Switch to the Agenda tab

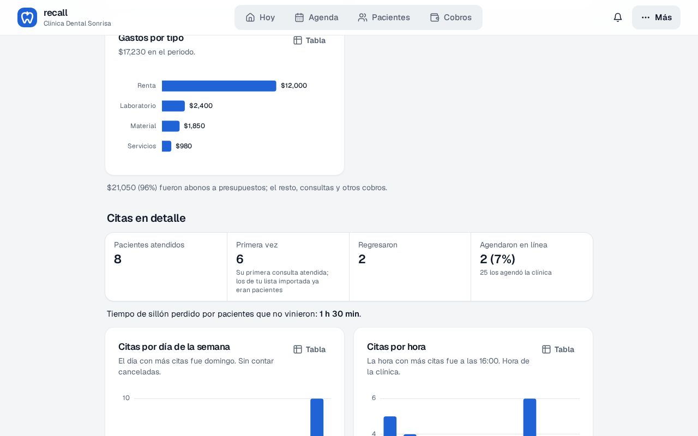tap(316, 17)
